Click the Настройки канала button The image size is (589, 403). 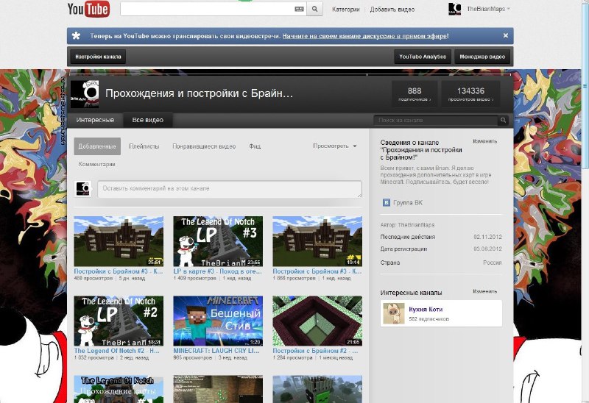(98, 57)
